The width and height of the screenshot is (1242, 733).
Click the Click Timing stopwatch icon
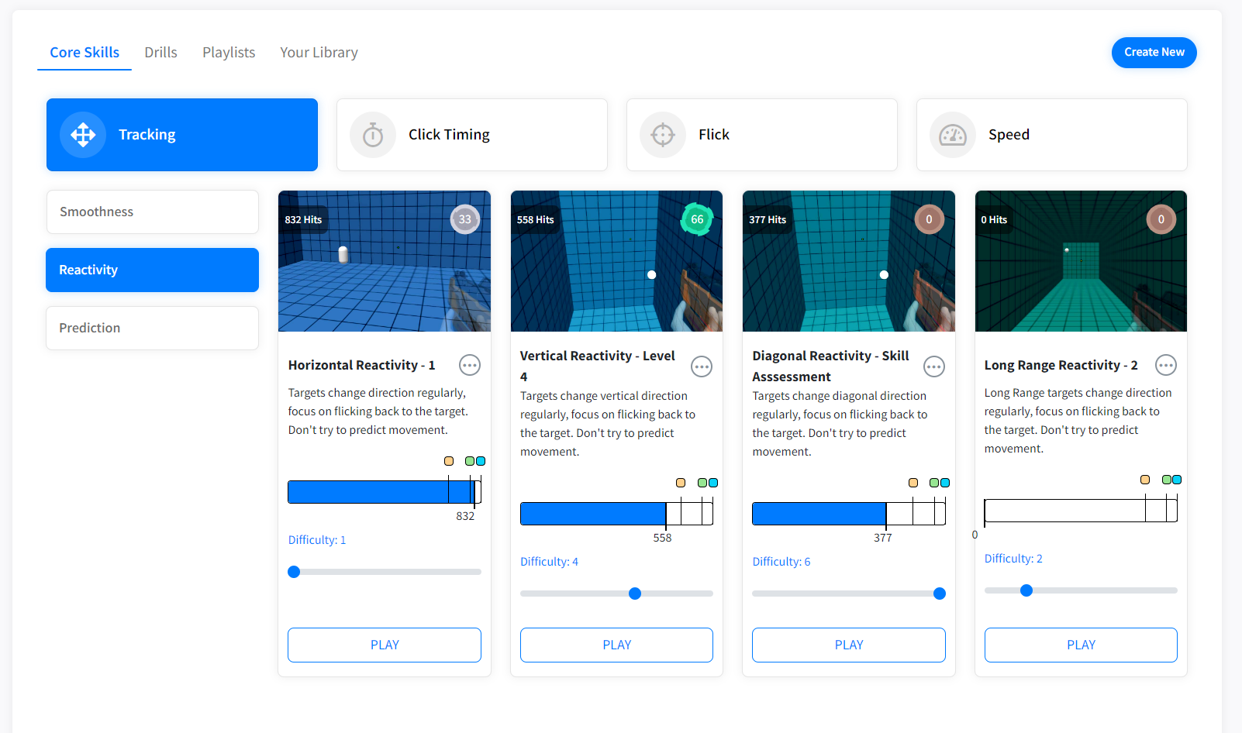point(373,134)
